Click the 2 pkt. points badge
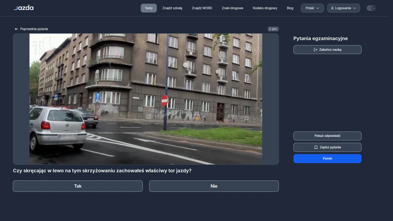 (x=273, y=29)
